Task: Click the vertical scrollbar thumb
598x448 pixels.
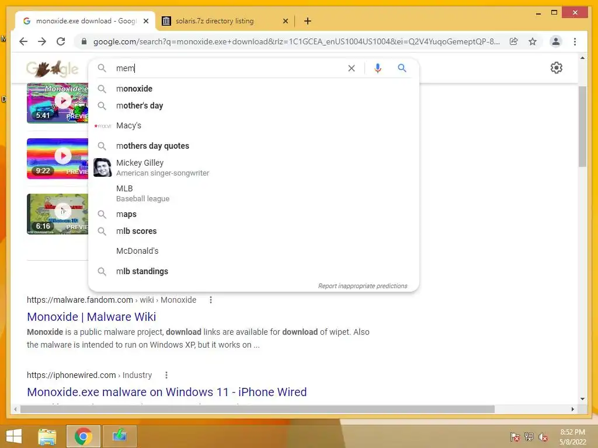Action: [x=582, y=127]
